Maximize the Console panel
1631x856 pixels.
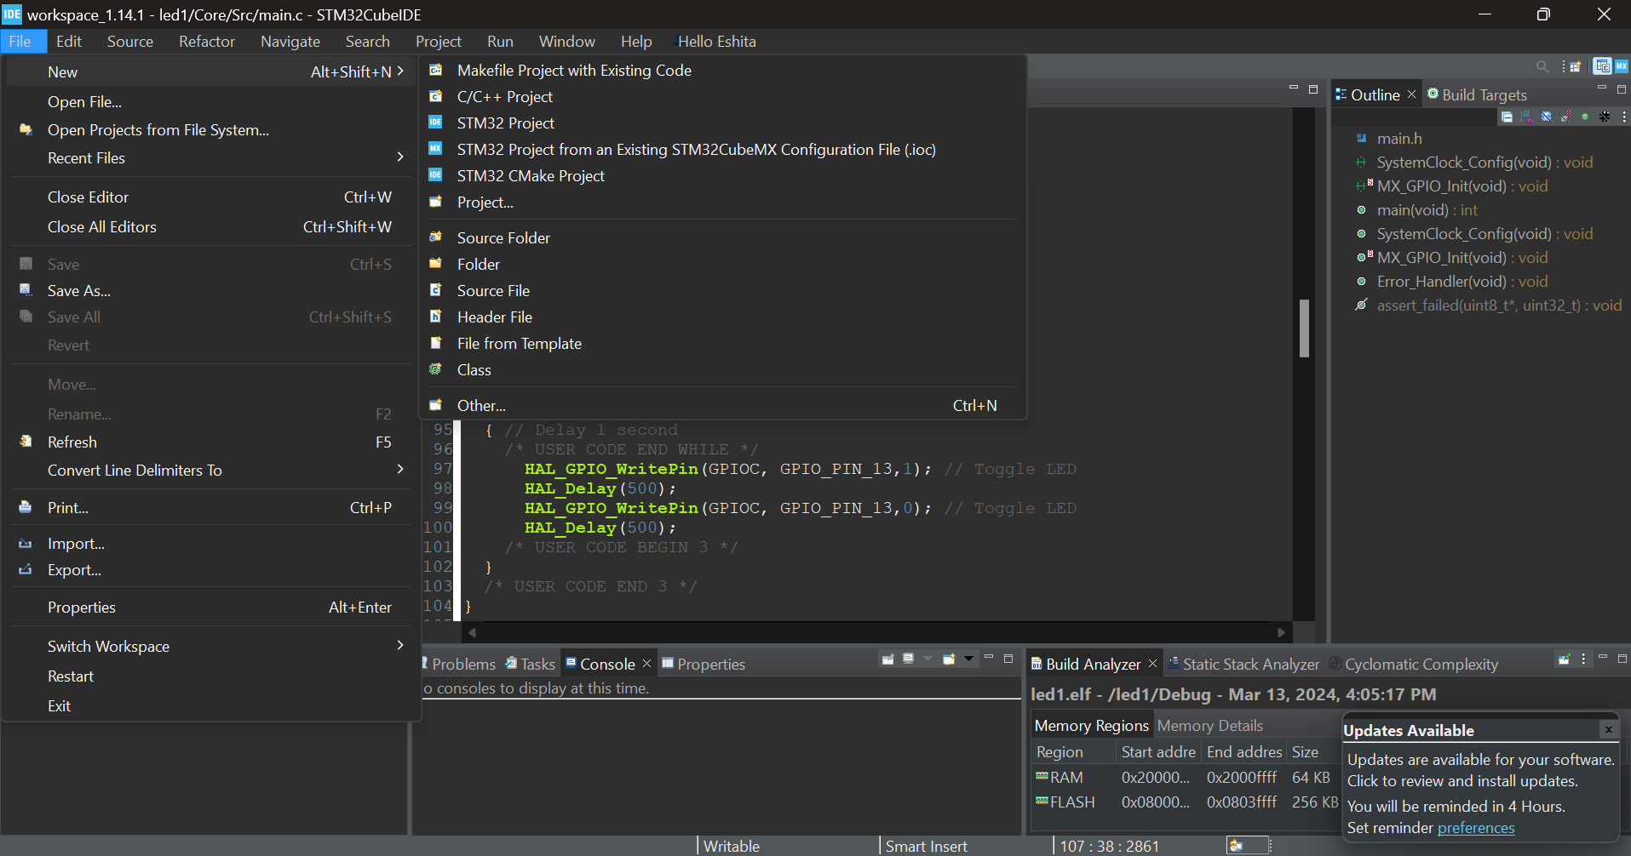pyautogui.click(x=1008, y=659)
